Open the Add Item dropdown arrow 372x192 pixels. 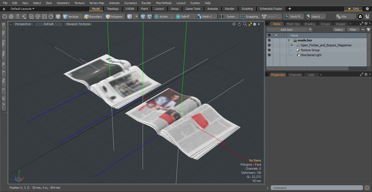(x=310, y=30)
